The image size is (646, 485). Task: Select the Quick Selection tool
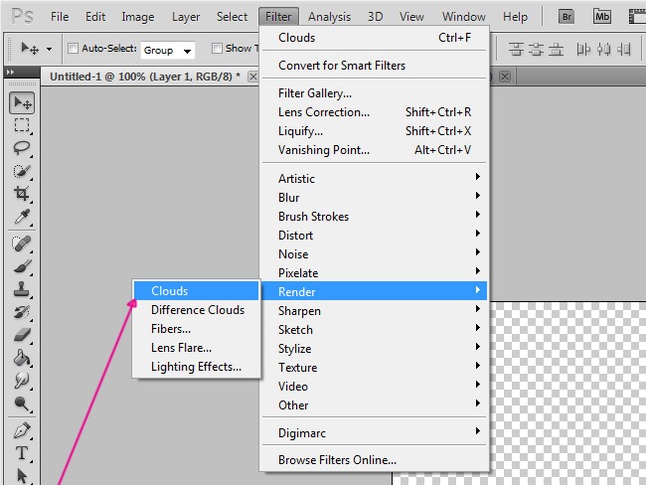point(22,171)
